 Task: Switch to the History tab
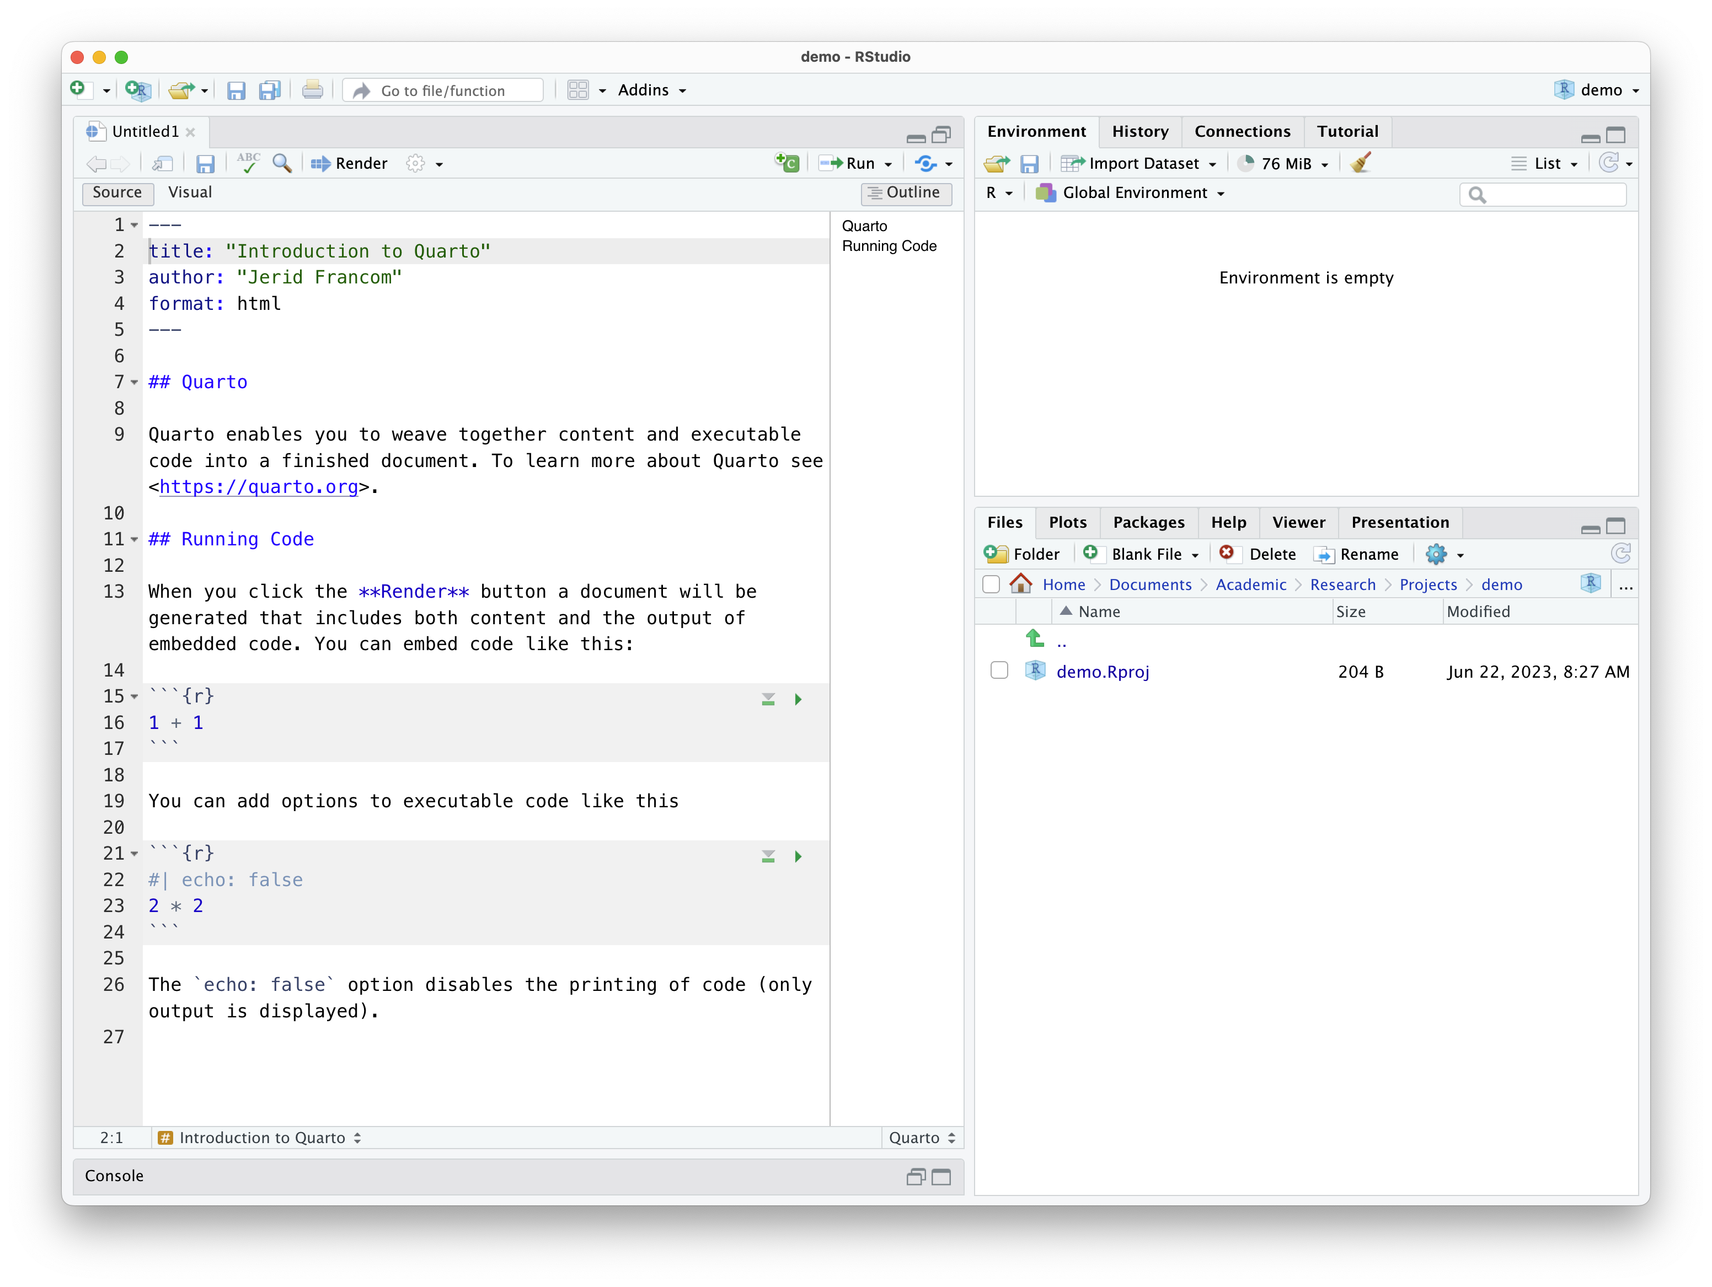pos(1140,131)
